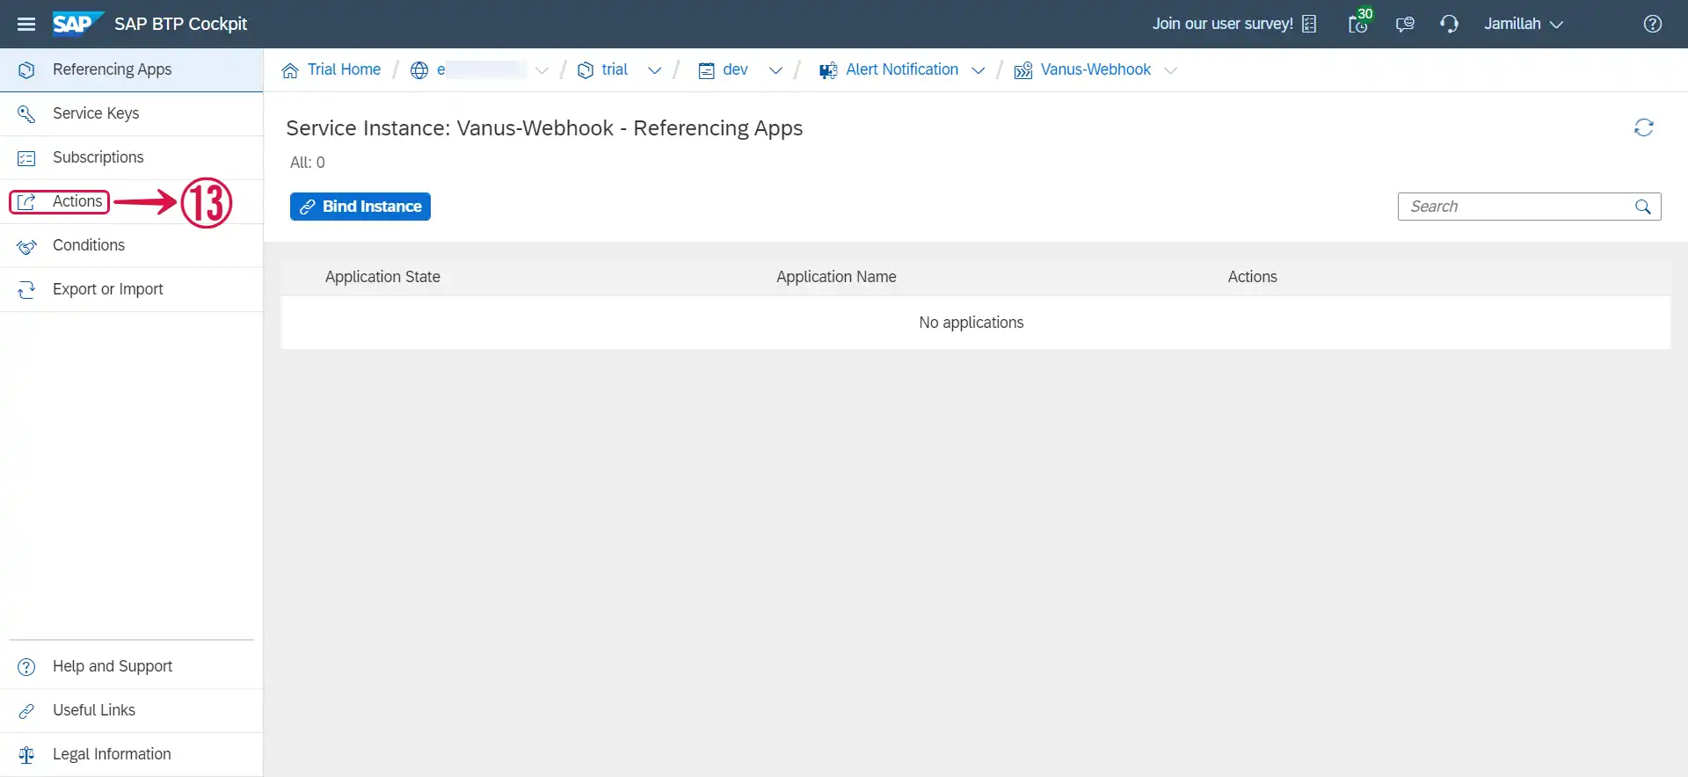Go to trial subaccount breadcrumb link
This screenshot has width=1688, height=777.
(615, 69)
